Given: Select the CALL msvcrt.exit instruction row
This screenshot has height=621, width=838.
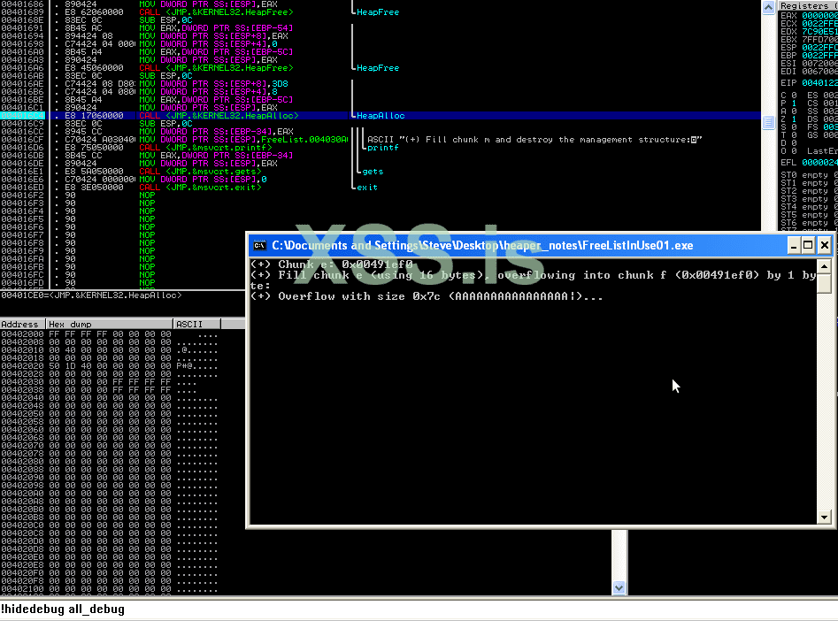Looking at the screenshot, I should (381, 188).
